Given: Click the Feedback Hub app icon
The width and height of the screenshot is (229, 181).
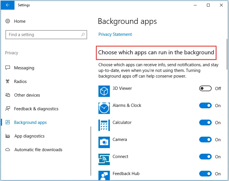Looking at the screenshot, I should tap(104, 176).
